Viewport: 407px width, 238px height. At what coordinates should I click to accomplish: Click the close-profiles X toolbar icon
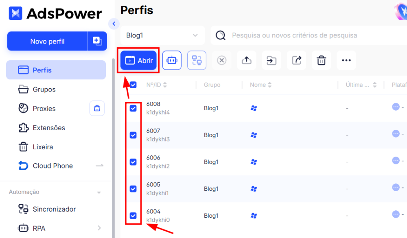[x=222, y=61]
